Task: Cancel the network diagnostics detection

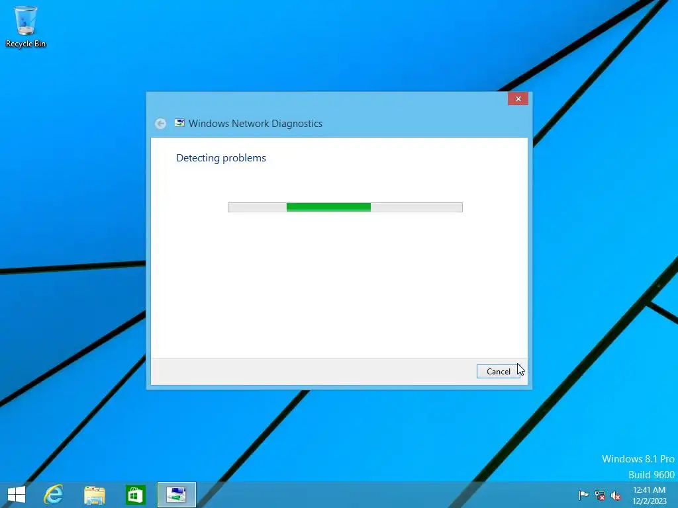Action: [498, 372]
